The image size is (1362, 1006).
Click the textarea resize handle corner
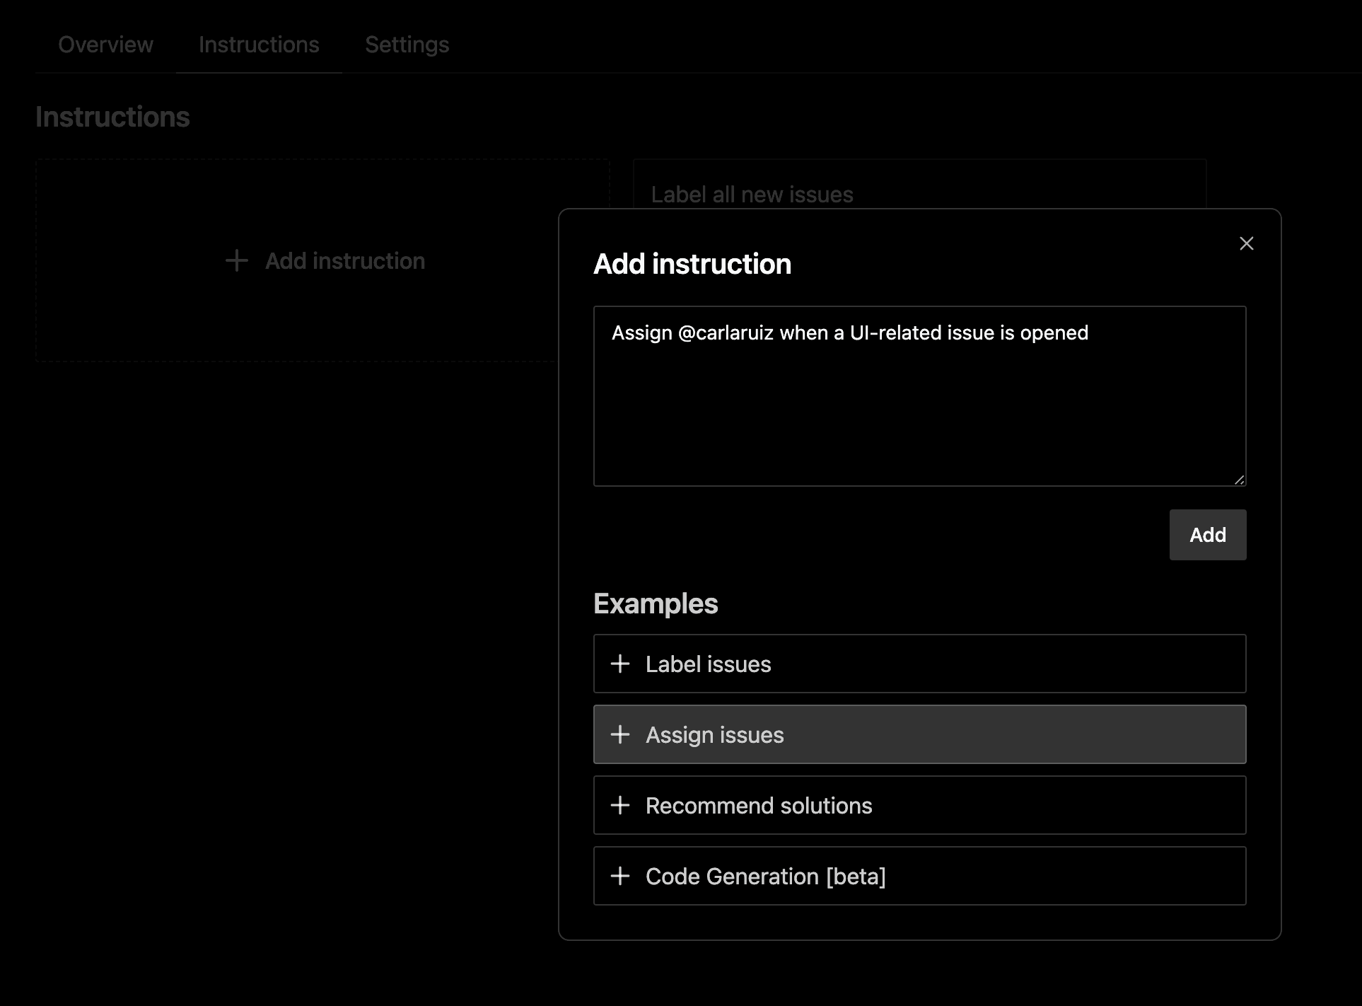1239,480
